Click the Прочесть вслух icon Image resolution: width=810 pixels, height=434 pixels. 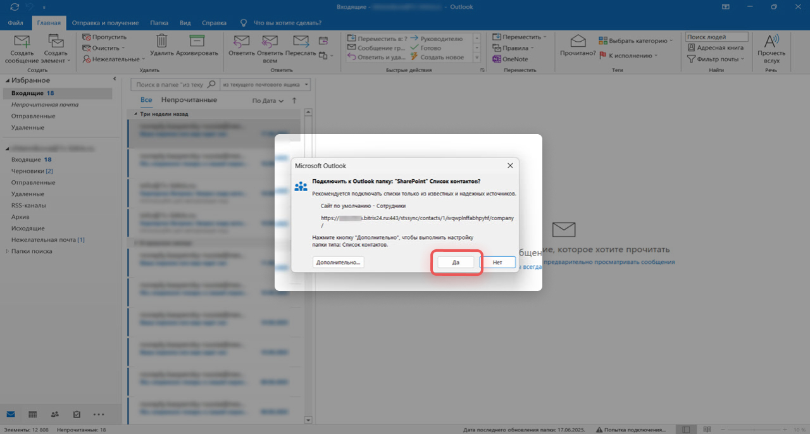pos(771,42)
